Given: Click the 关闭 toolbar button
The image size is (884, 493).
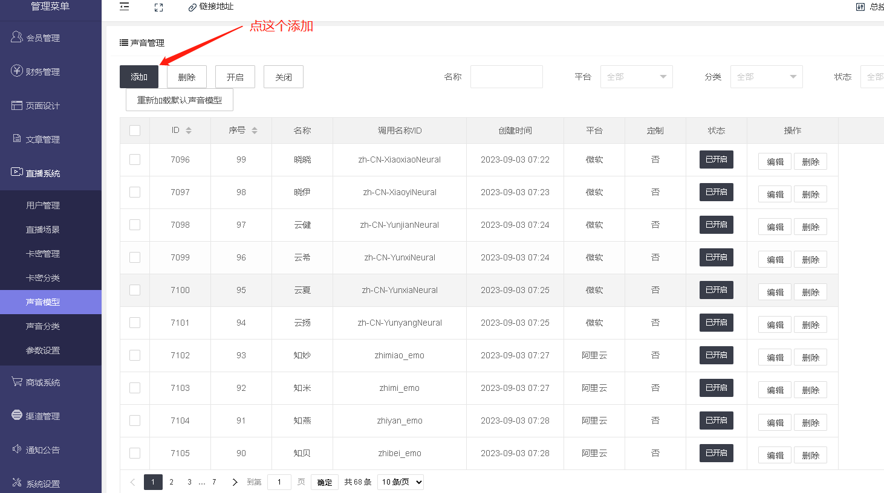Looking at the screenshot, I should tap(284, 77).
